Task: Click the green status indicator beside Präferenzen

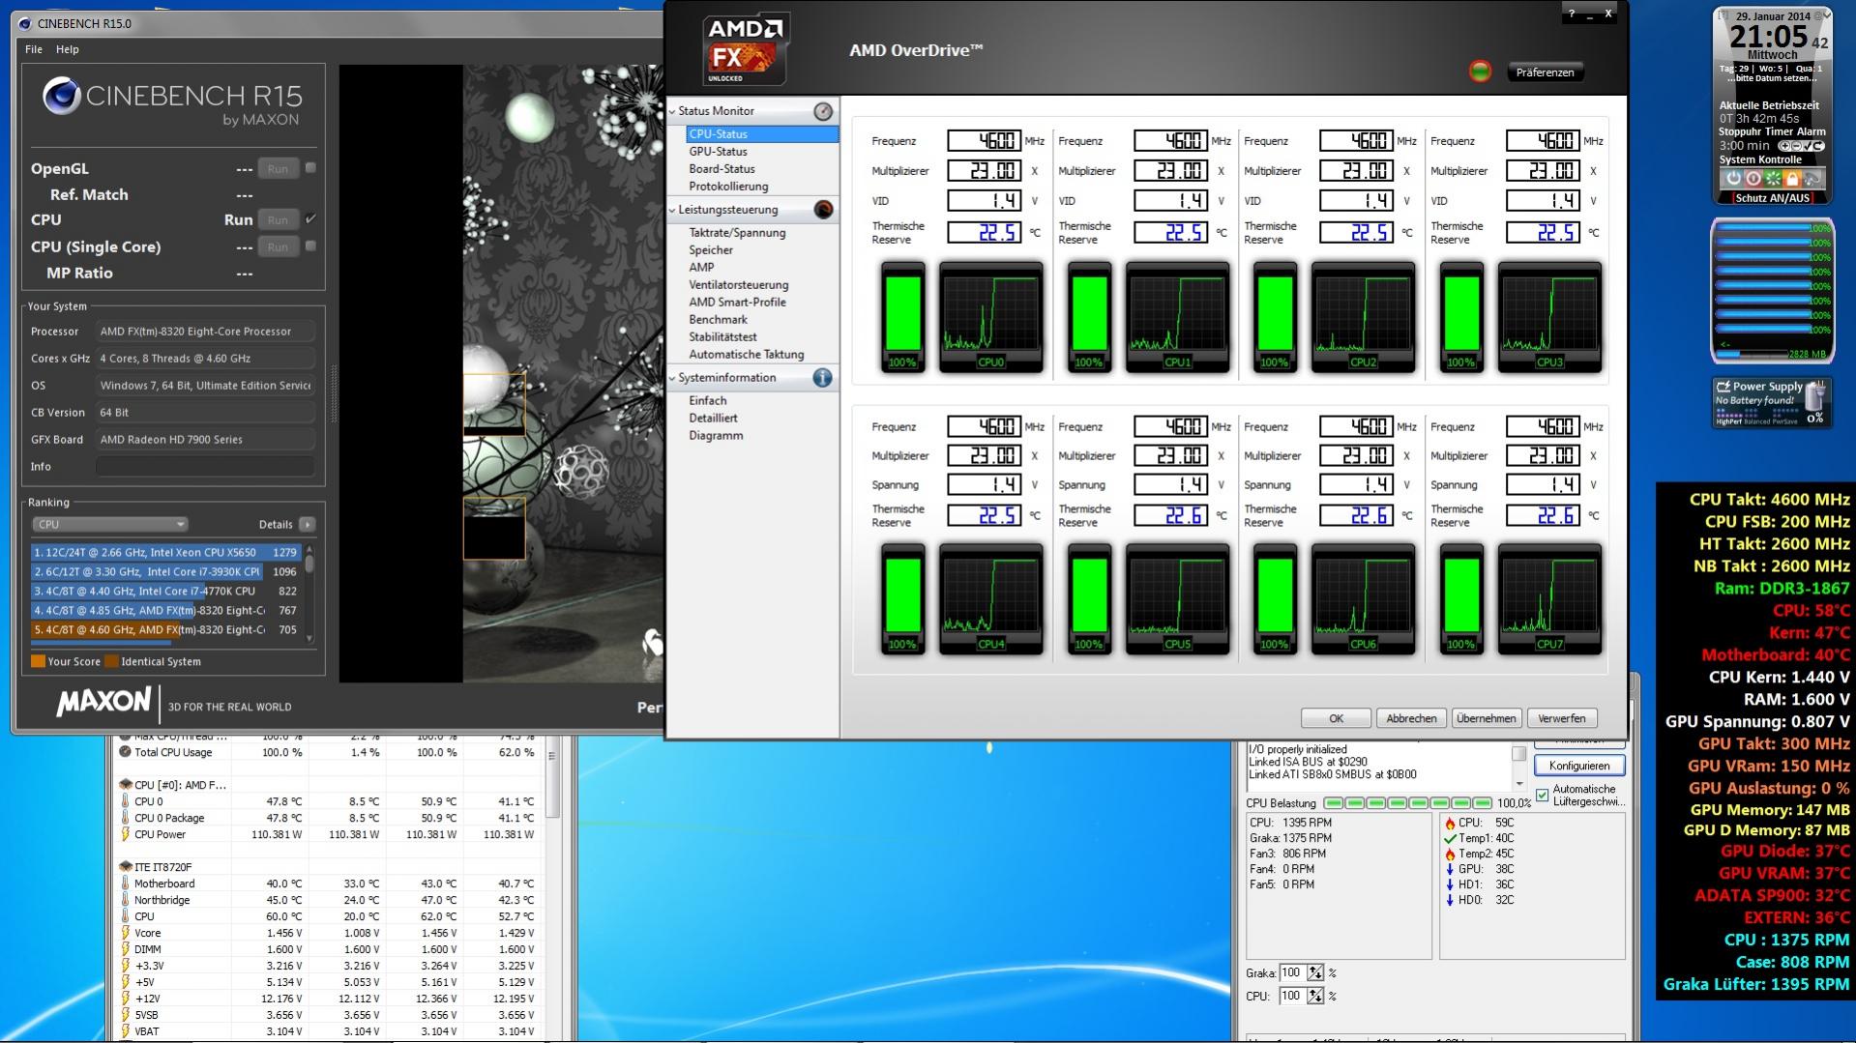Action: [x=1480, y=72]
